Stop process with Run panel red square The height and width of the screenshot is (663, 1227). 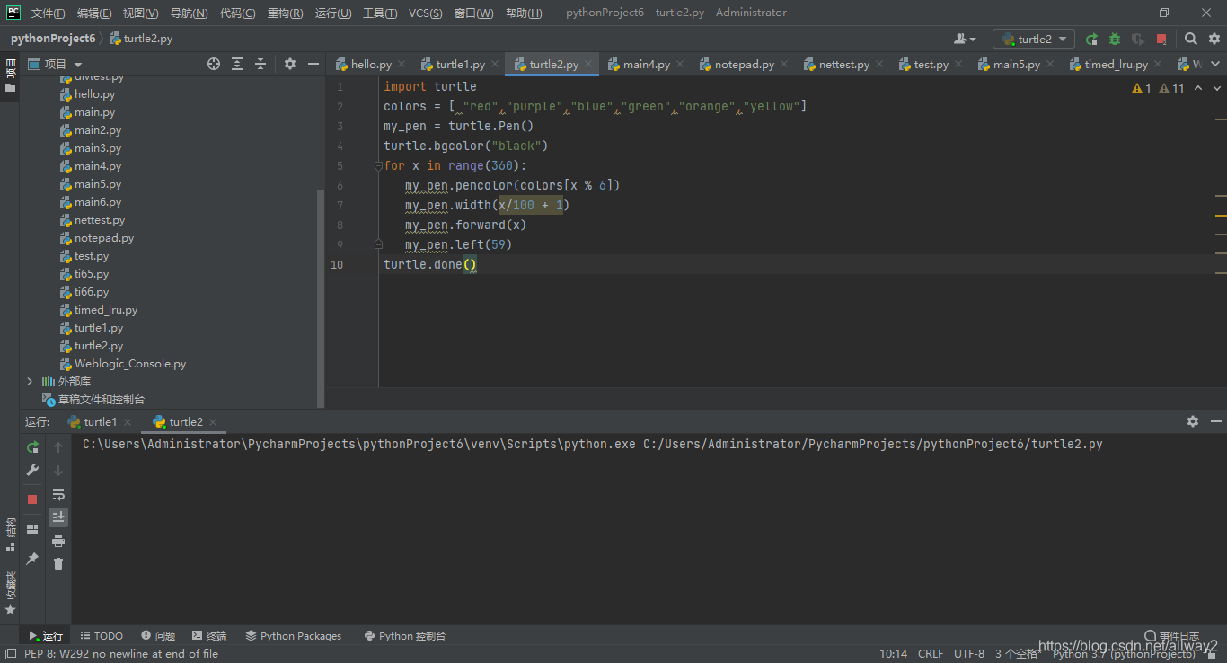(32, 499)
